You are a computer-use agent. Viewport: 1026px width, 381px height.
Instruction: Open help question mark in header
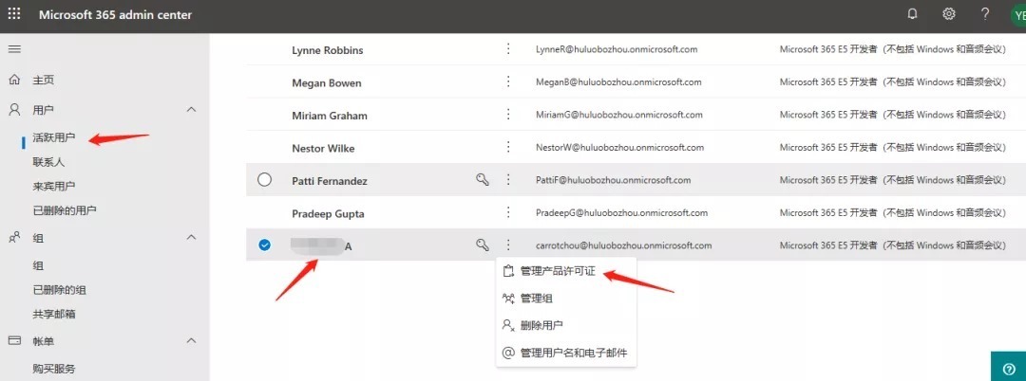click(985, 13)
